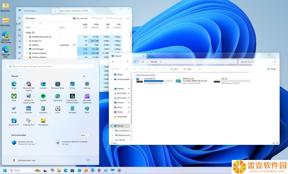Open Microsoft 365 Copilot from pinned apps

tap(28, 86)
